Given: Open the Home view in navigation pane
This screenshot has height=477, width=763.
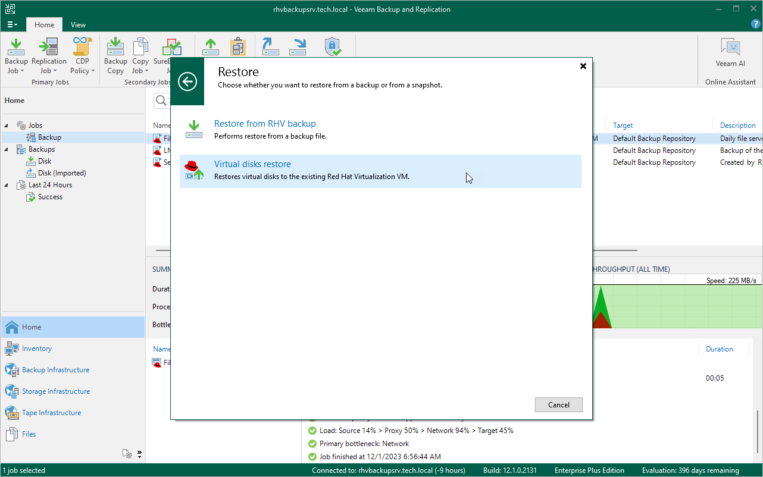Looking at the screenshot, I should 73,327.
